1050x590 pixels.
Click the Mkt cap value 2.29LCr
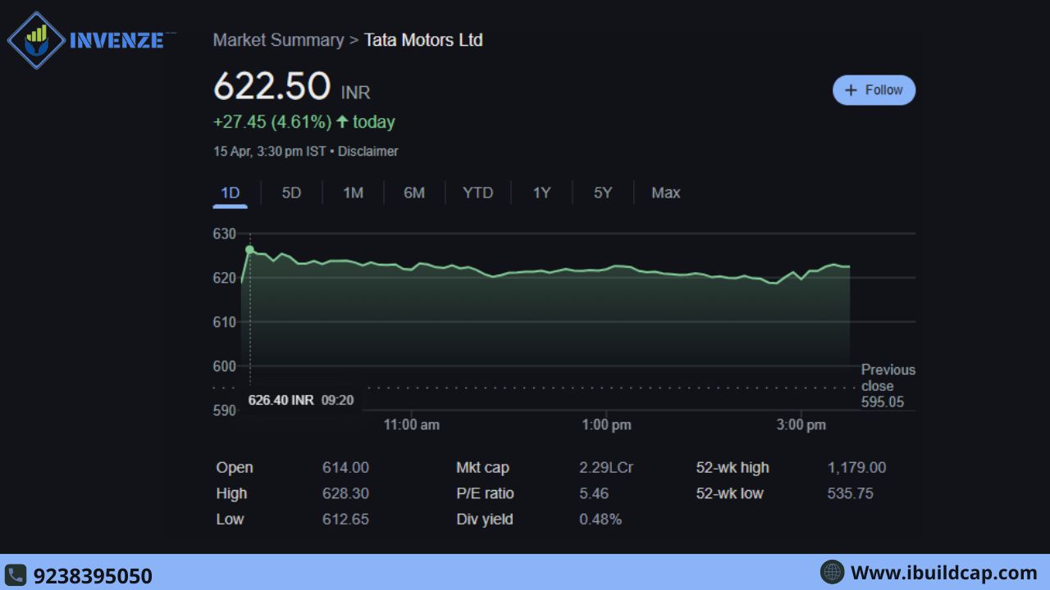[606, 468]
